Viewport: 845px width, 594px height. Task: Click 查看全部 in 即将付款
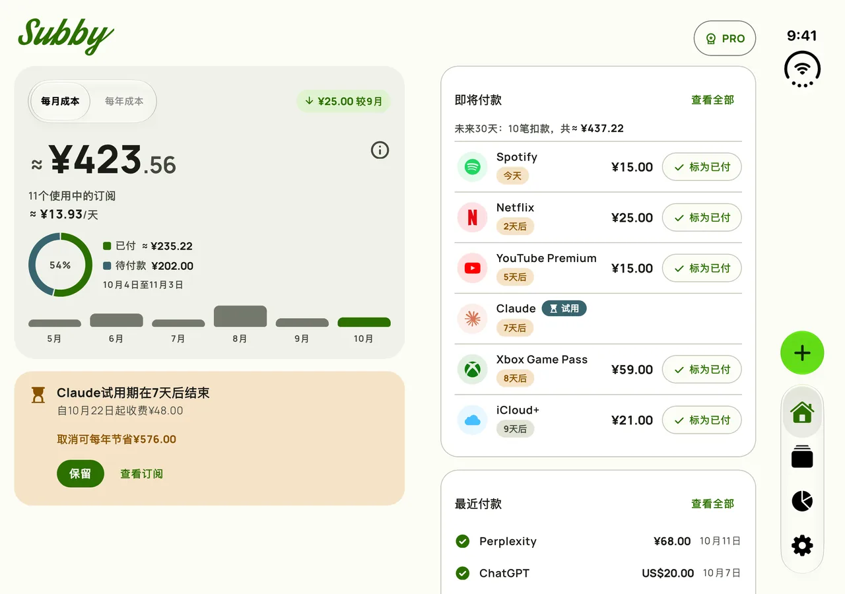tap(712, 100)
